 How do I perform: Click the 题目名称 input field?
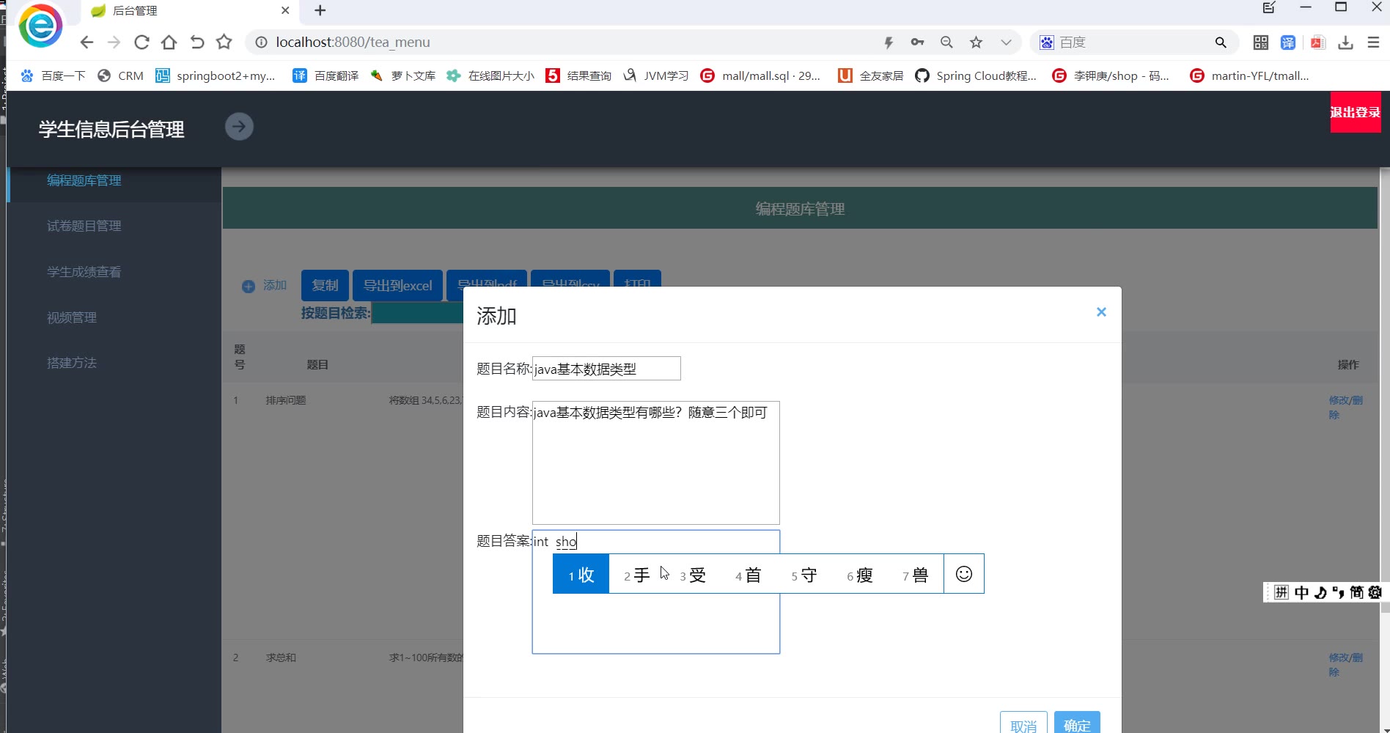pyautogui.click(x=606, y=369)
